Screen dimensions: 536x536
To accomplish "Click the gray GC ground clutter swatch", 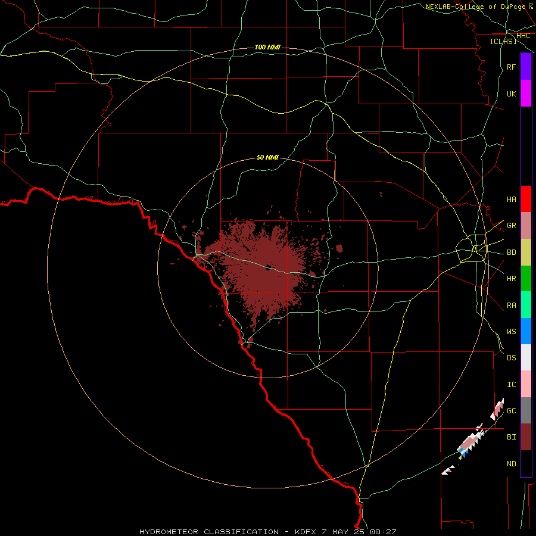I will click(x=526, y=410).
